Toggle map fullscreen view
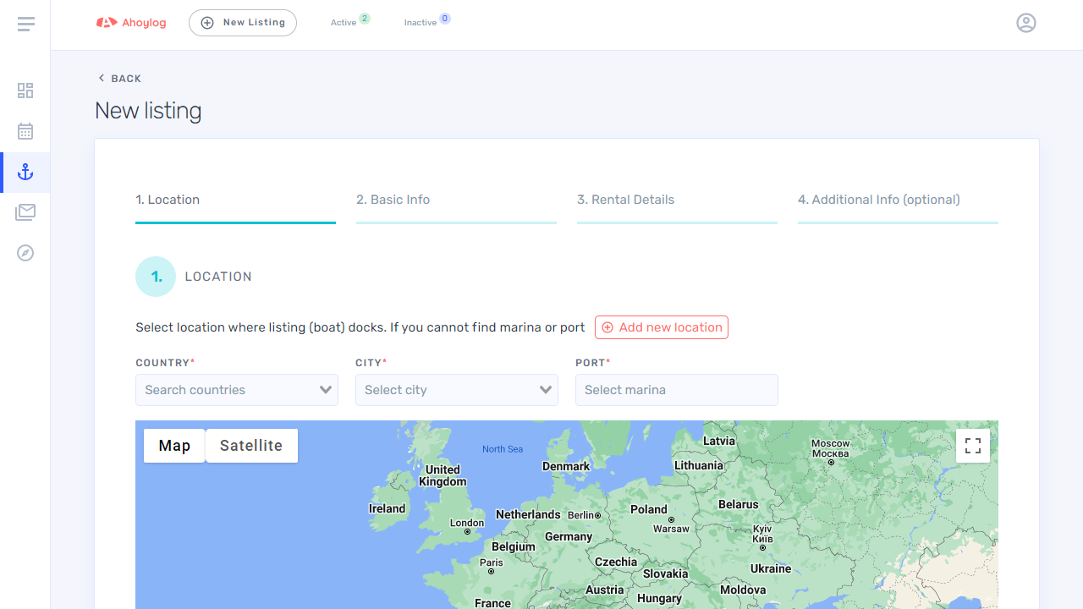 pos(973,446)
